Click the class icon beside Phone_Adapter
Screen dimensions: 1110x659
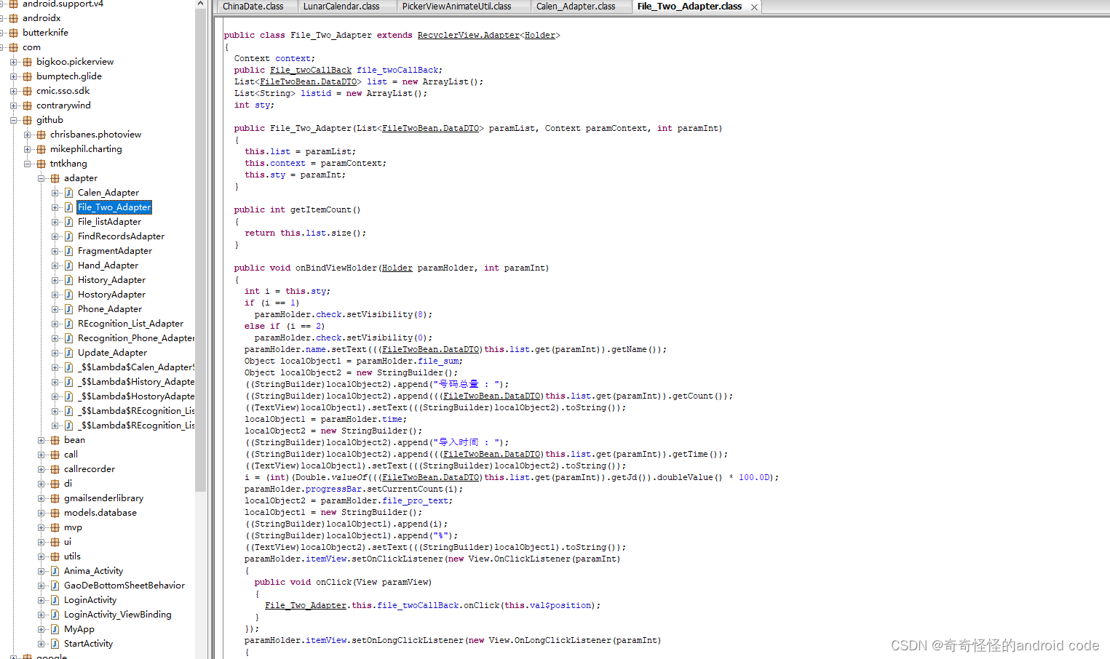pyautogui.click(x=68, y=309)
